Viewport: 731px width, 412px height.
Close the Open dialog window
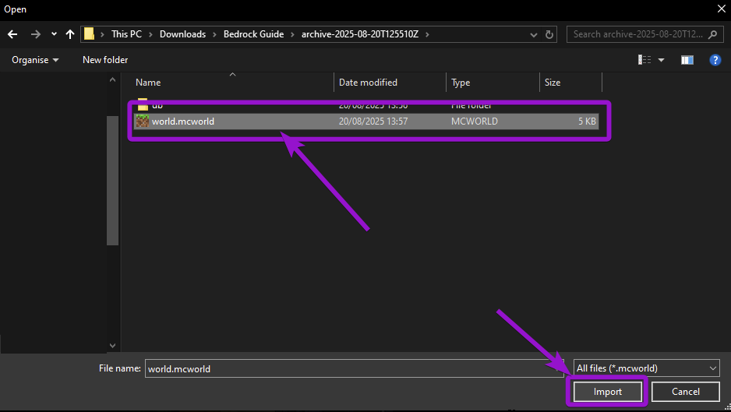[x=721, y=9]
